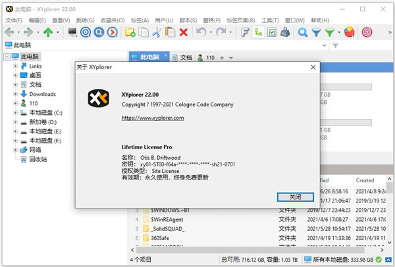Click the Created column header
Image resolution: width=395 pixels, height=267 pixels.
tap(369, 180)
